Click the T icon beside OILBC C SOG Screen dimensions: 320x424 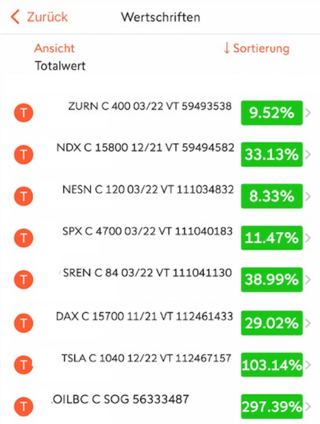23,406
